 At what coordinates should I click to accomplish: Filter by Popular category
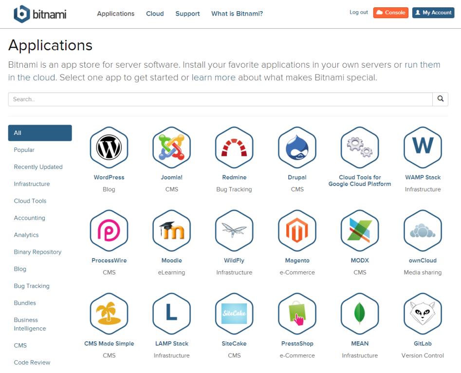[x=24, y=150]
